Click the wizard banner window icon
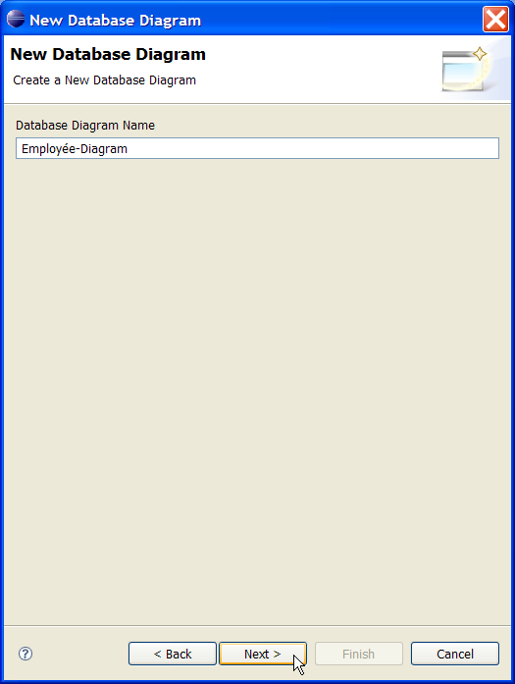The image size is (515, 684). (463, 72)
